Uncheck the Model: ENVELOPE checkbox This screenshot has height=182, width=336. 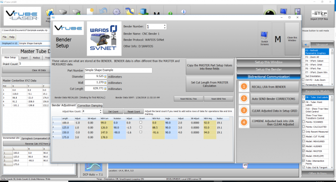coord(303,156)
